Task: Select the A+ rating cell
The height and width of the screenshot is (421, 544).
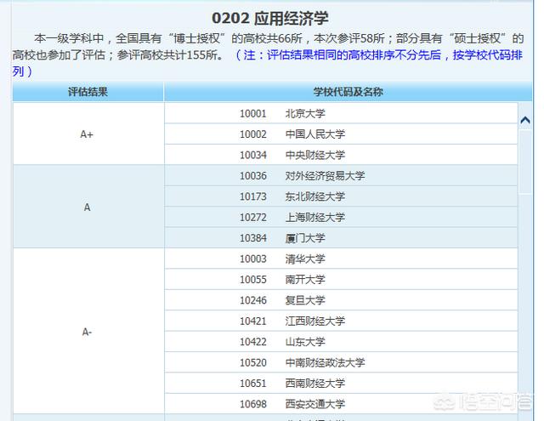Action: [x=88, y=134]
